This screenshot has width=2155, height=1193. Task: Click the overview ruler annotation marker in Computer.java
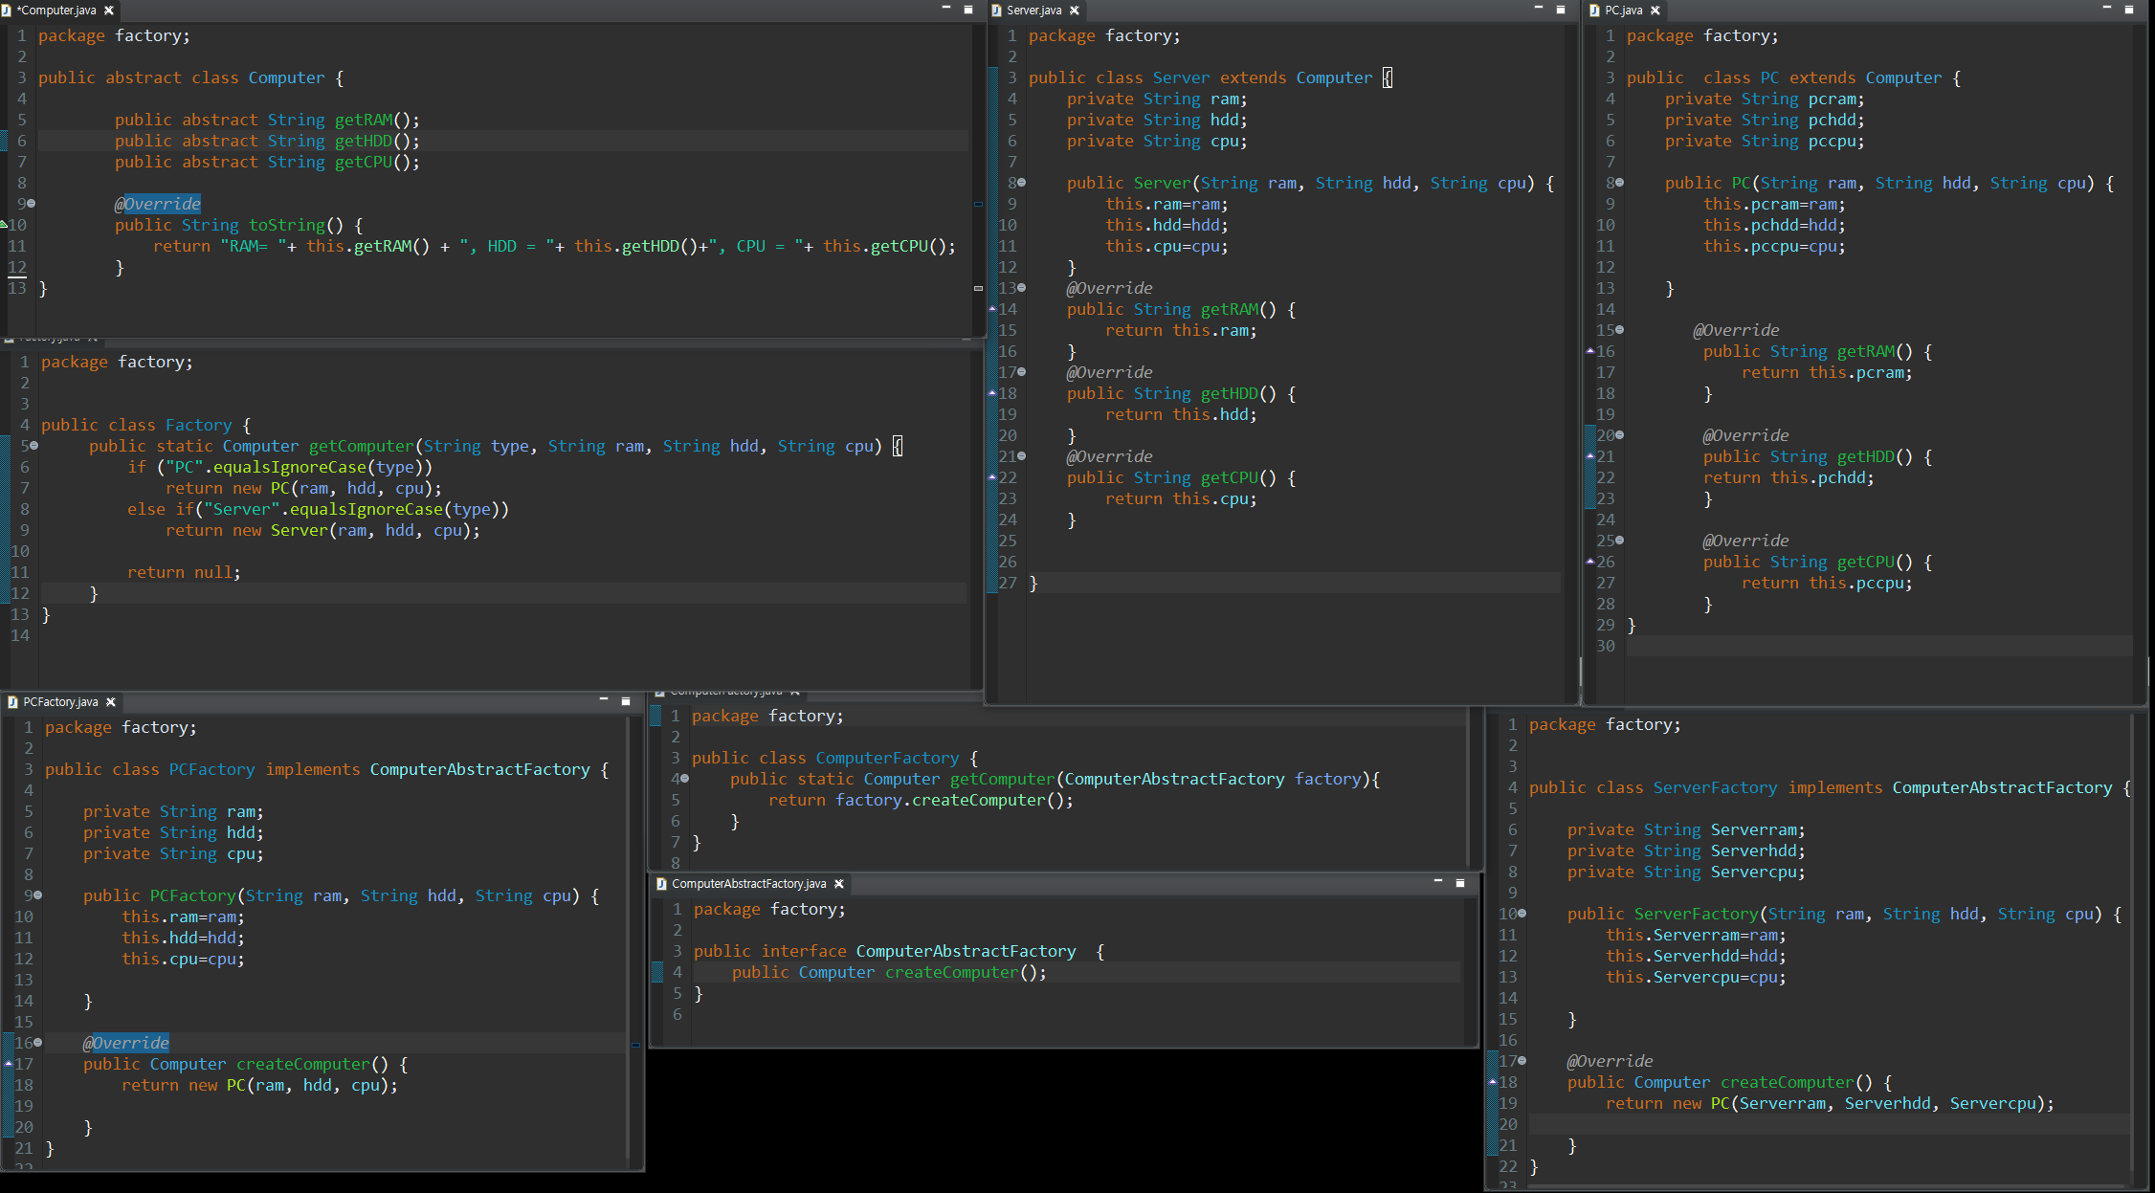click(978, 204)
